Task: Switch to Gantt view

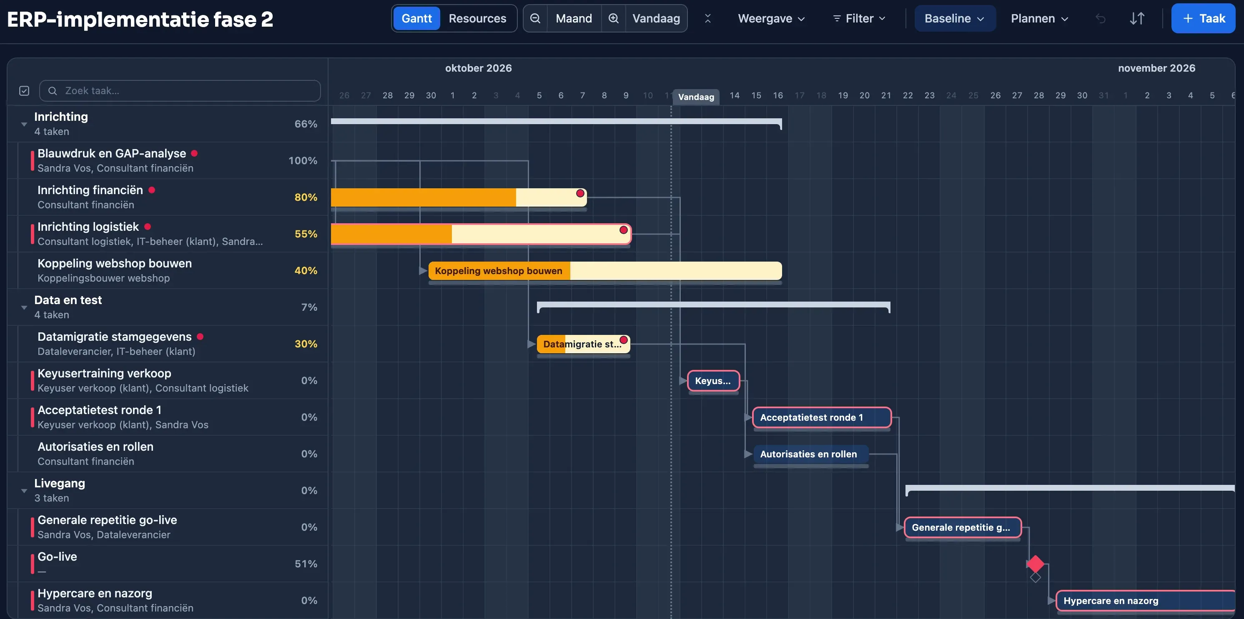Action: (x=416, y=18)
